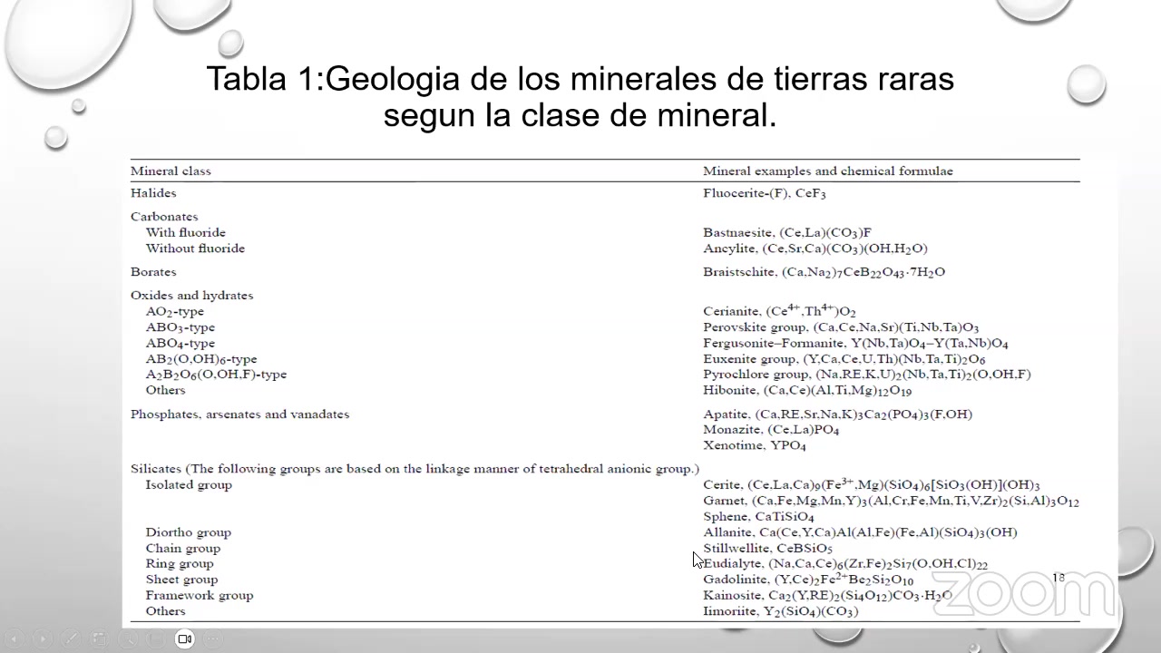Click the 'Mineral class' column header
Screen dimensions: 1161x653
[171, 171]
